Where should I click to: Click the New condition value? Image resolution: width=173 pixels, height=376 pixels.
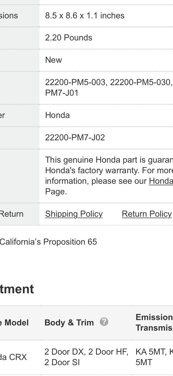[54, 60]
